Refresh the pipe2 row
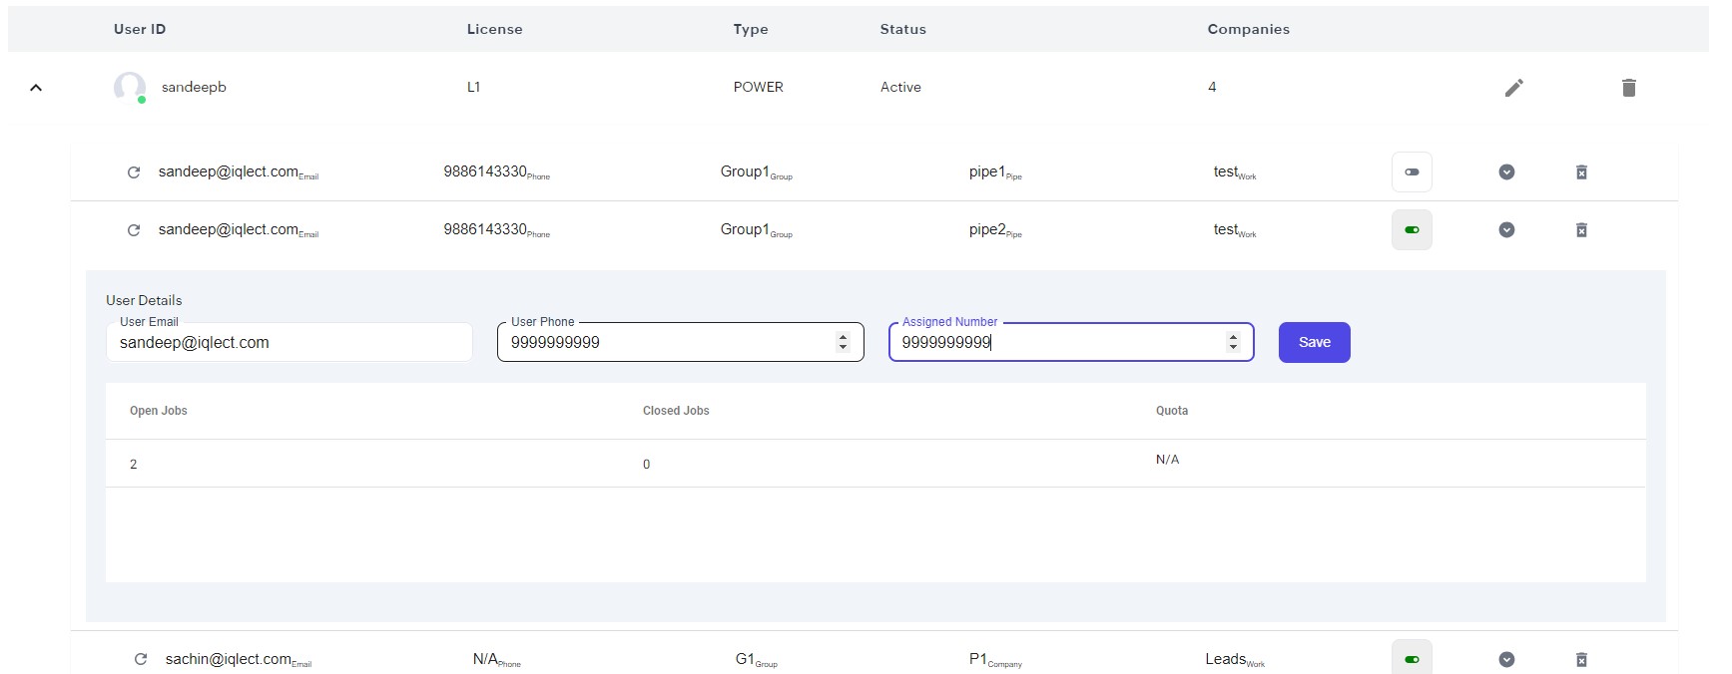The image size is (1732, 674). [134, 230]
